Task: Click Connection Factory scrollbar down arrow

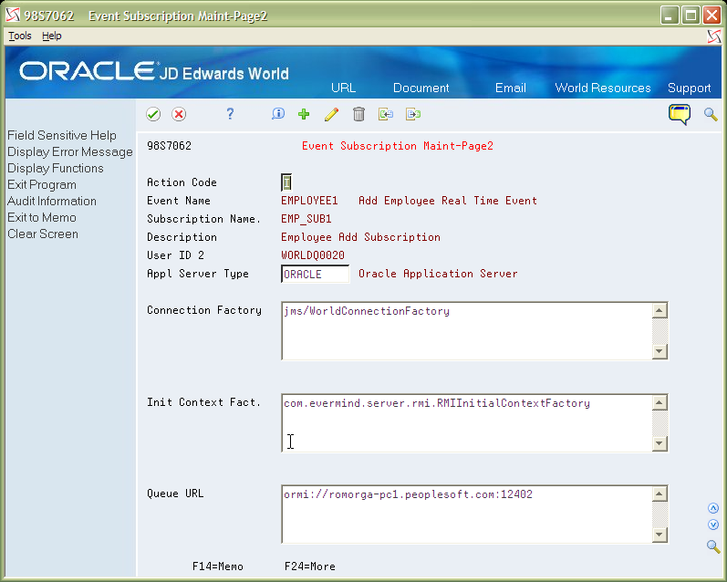Action: [x=659, y=351]
